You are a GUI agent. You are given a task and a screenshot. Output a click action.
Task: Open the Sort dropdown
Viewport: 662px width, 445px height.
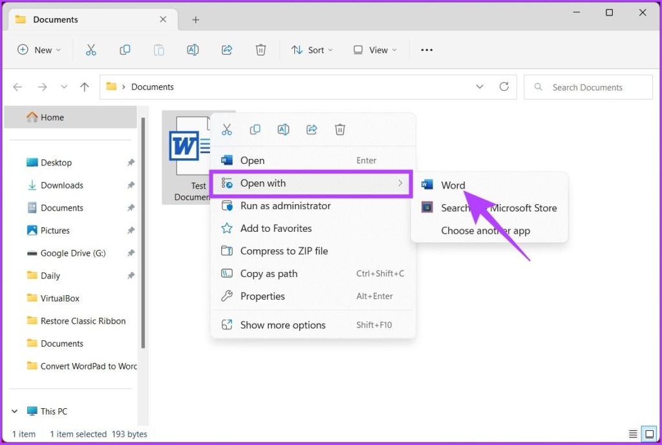tap(312, 50)
